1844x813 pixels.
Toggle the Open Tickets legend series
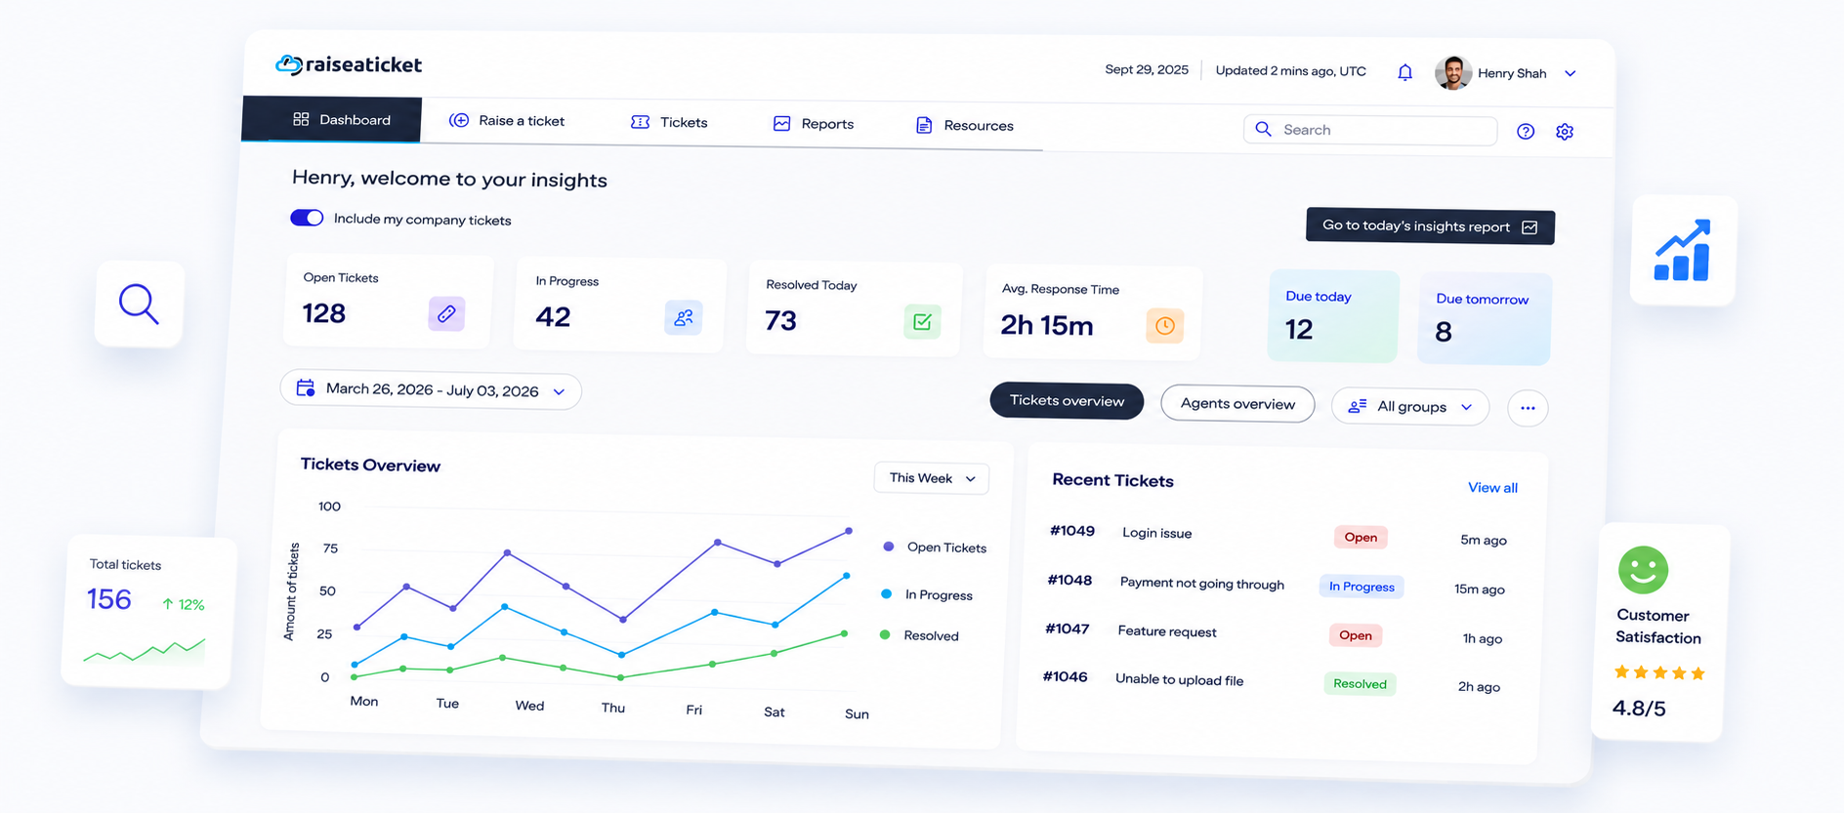click(935, 548)
